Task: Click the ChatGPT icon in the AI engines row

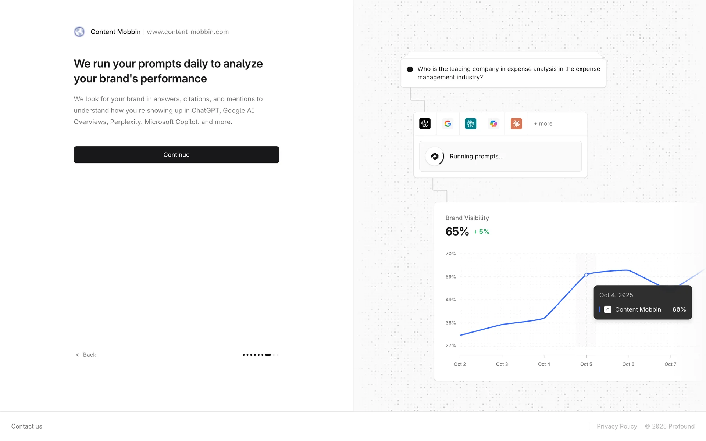Action: click(x=425, y=124)
